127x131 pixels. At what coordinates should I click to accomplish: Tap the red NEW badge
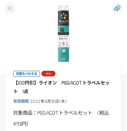click(49, 74)
